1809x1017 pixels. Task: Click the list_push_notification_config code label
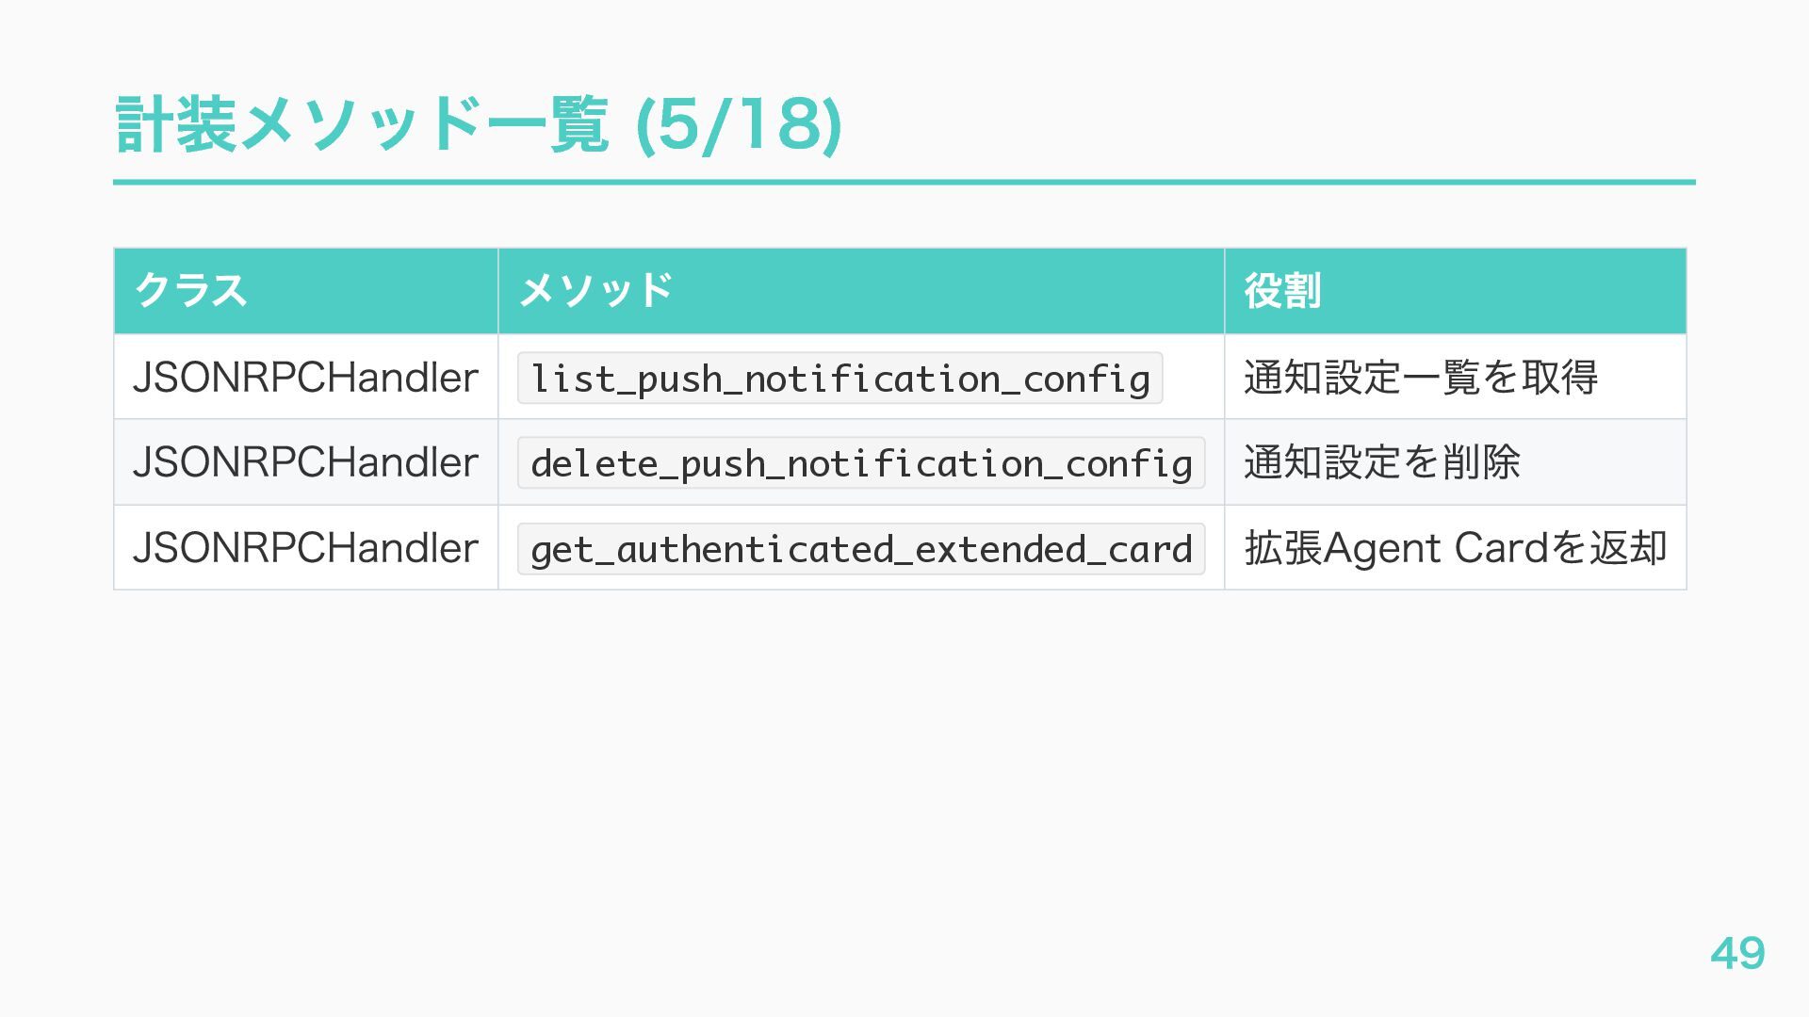839,379
